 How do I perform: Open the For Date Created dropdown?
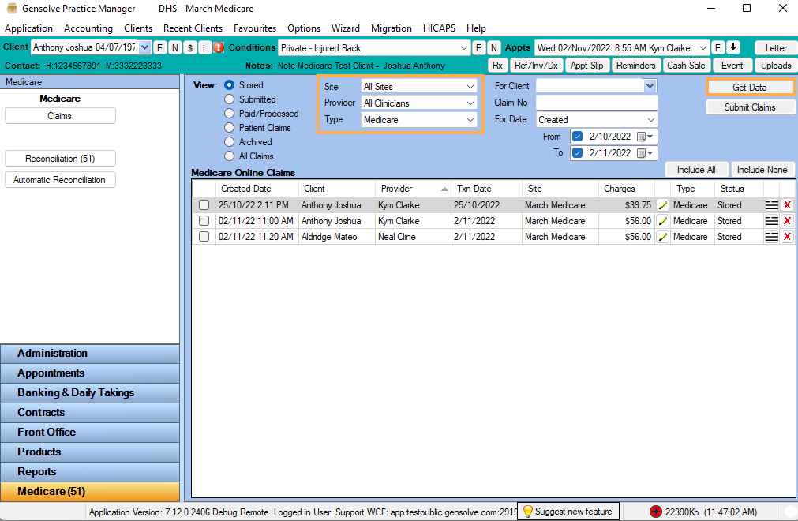pos(597,119)
